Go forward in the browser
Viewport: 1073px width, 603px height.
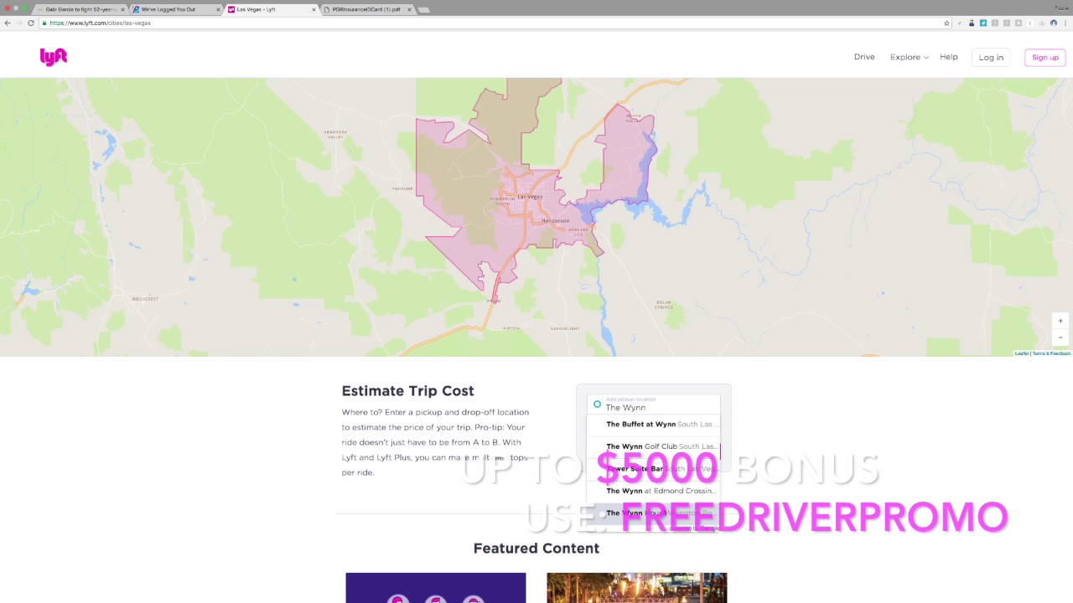point(19,23)
